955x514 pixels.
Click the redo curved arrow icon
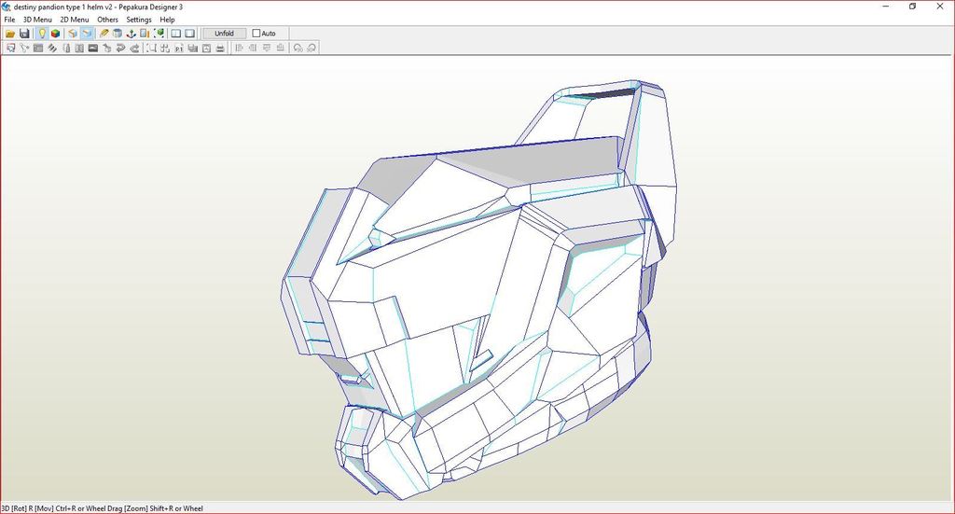tap(134, 49)
